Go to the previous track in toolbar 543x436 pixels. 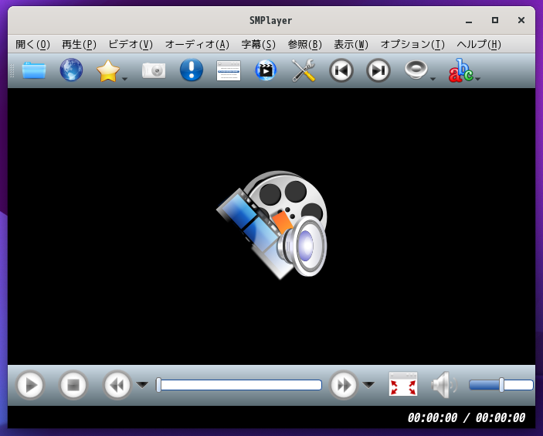341,70
